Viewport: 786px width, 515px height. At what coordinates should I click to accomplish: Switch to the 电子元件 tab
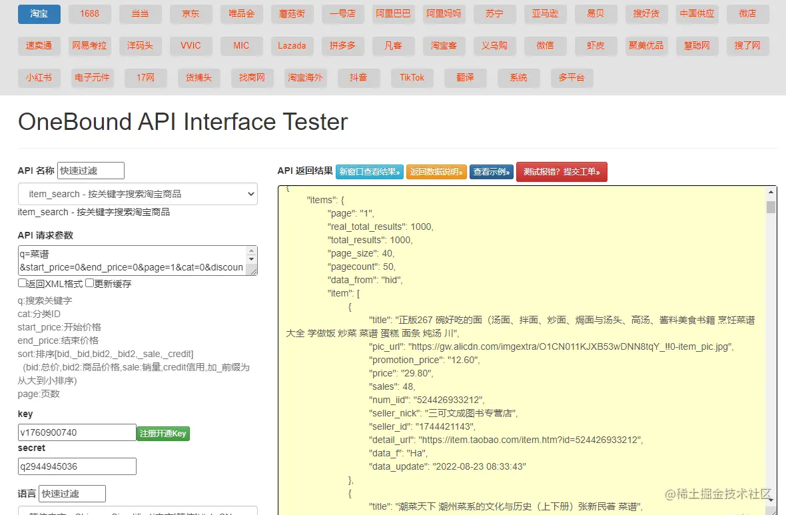(x=92, y=78)
